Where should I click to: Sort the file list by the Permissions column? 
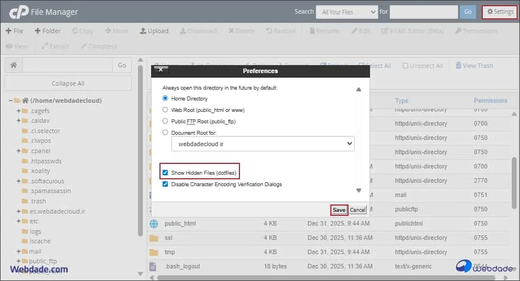[x=490, y=101]
